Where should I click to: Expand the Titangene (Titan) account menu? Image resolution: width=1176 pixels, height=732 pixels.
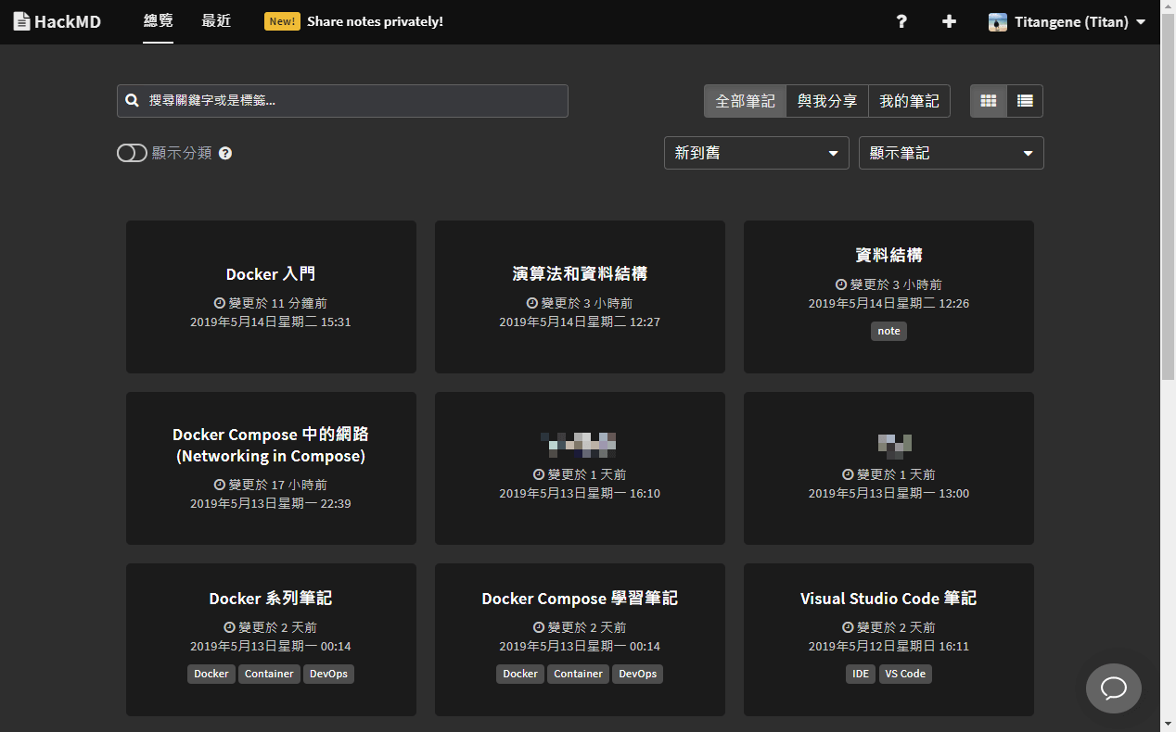1067,21
